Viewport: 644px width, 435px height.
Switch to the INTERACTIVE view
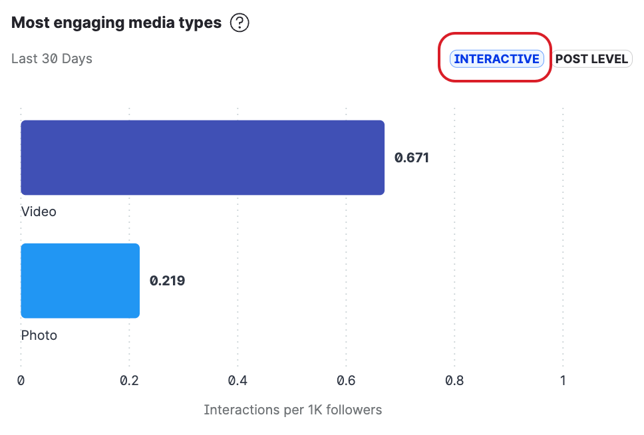coord(496,59)
